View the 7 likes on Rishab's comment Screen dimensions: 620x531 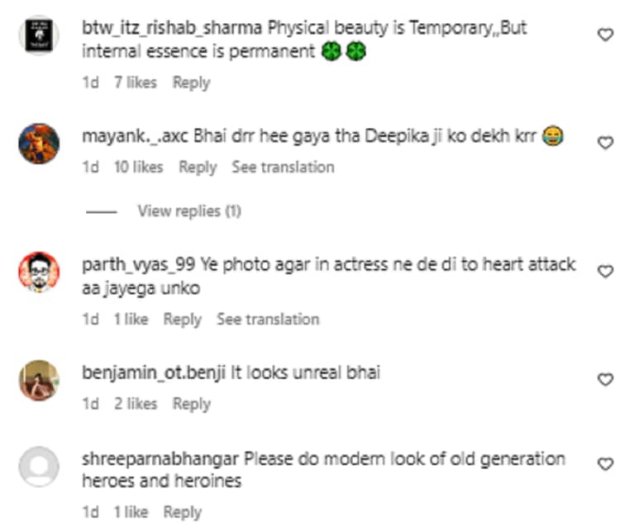point(135,83)
